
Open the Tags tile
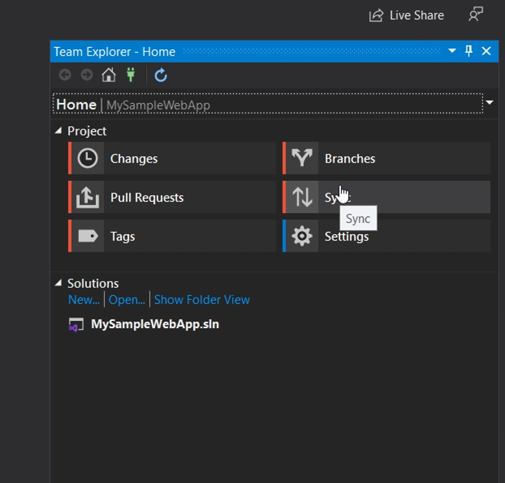click(x=172, y=236)
